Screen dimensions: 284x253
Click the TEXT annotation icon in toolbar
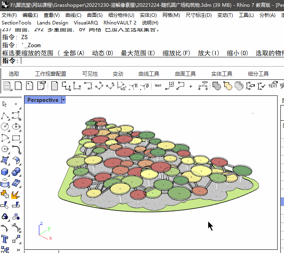click(x=158, y=85)
